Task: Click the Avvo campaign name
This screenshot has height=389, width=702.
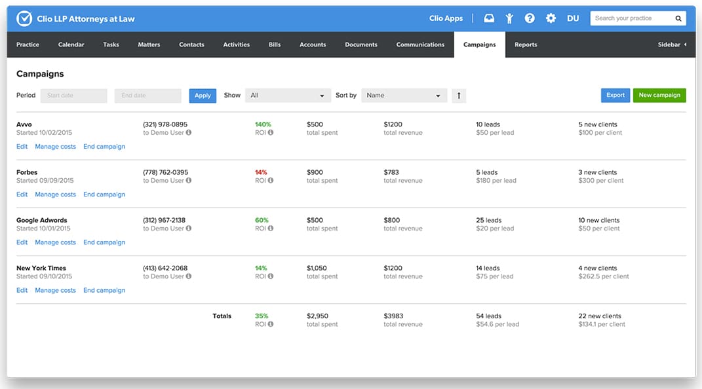Action: [24, 124]
